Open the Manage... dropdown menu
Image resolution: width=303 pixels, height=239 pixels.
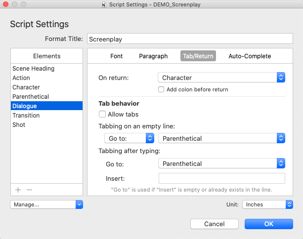(x=46, y=204)
